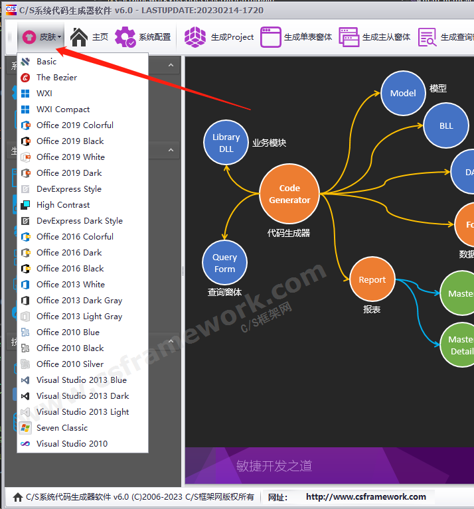Click the 生成Project cube icon
Viewport: 474px width, 509px height.
(195, 37)
